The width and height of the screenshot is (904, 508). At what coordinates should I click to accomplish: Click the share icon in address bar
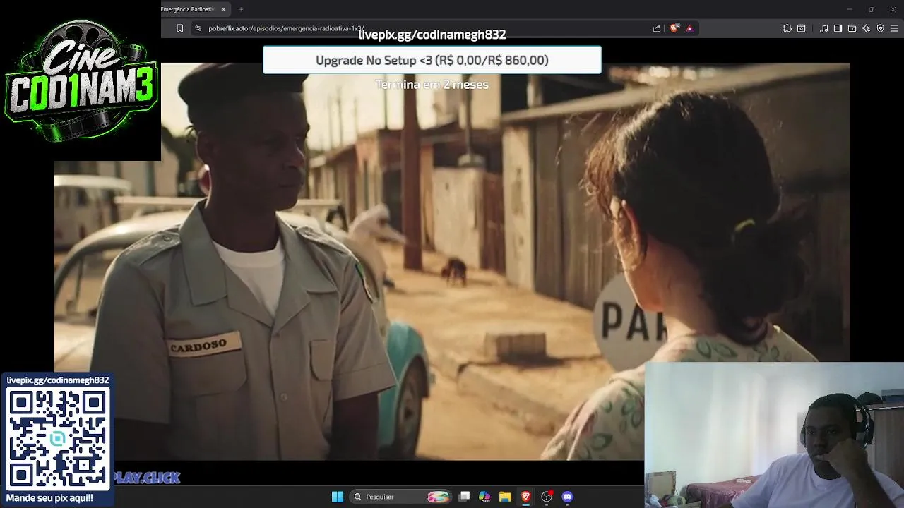click(657, 28)
